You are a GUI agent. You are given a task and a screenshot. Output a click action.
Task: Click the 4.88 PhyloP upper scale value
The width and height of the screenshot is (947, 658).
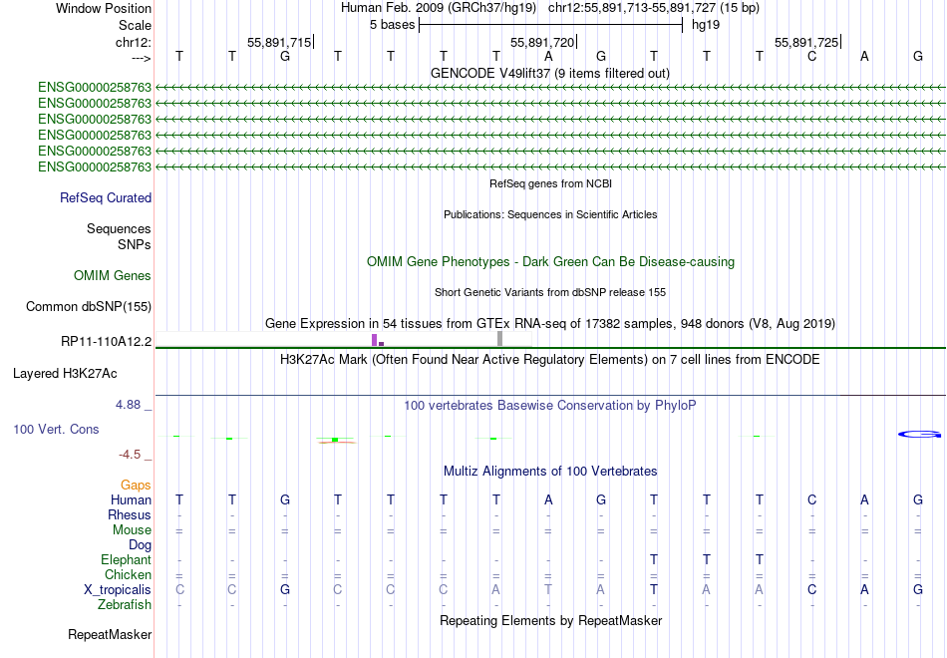[x=128, y=404]
